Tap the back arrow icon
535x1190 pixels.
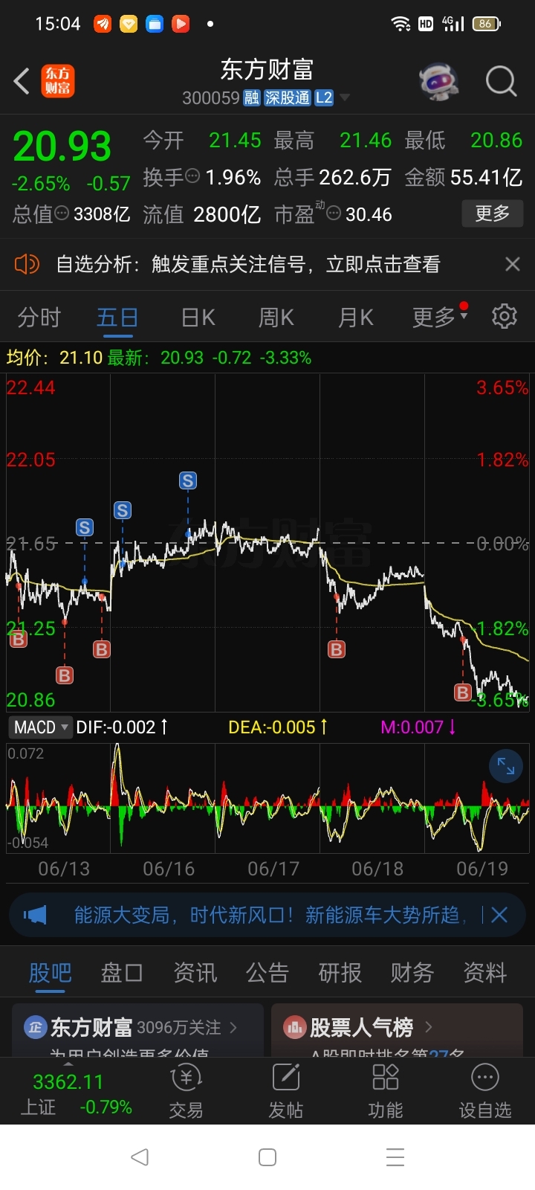click(22, 81)
